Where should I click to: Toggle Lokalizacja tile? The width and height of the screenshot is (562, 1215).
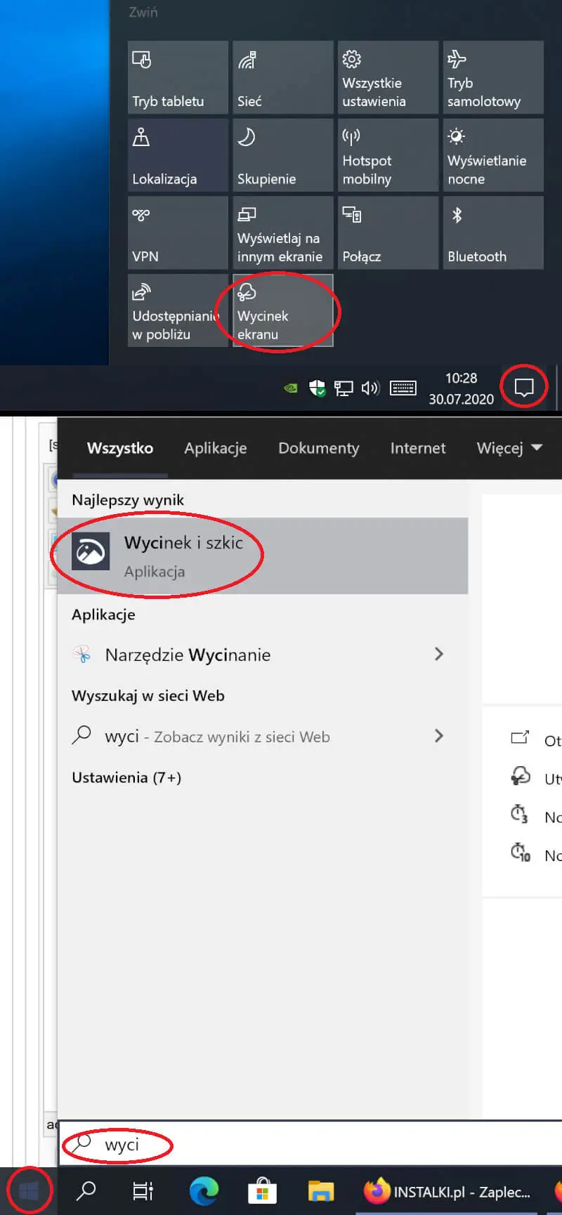pyautogui.click(x=178, y=155)
